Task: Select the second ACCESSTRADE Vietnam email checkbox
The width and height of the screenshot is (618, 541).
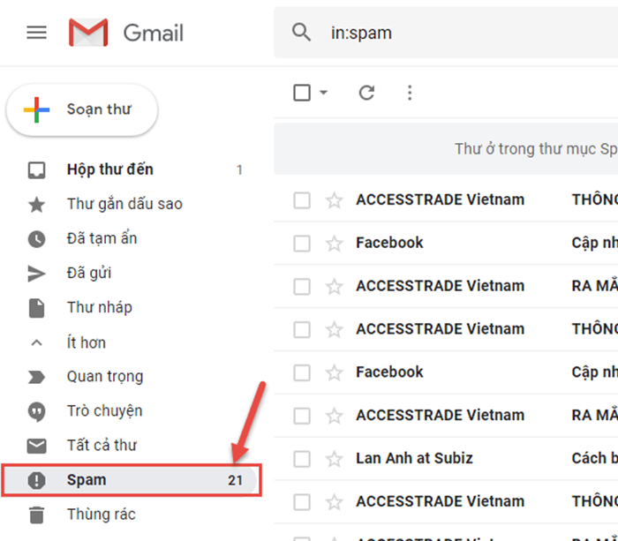Action: [x=302, y=287]
